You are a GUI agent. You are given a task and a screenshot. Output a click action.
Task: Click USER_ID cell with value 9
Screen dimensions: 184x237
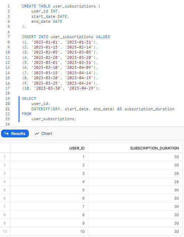point(49,223)
